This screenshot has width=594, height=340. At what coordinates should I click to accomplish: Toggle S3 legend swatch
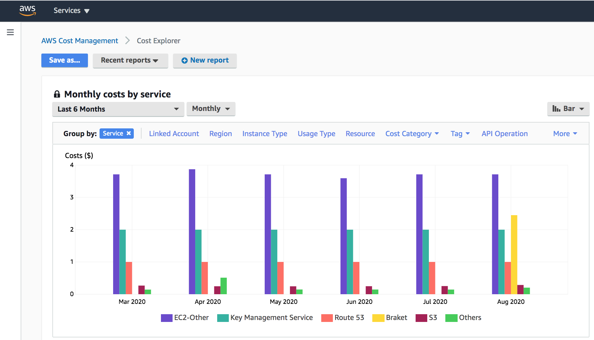pos(421,318)
